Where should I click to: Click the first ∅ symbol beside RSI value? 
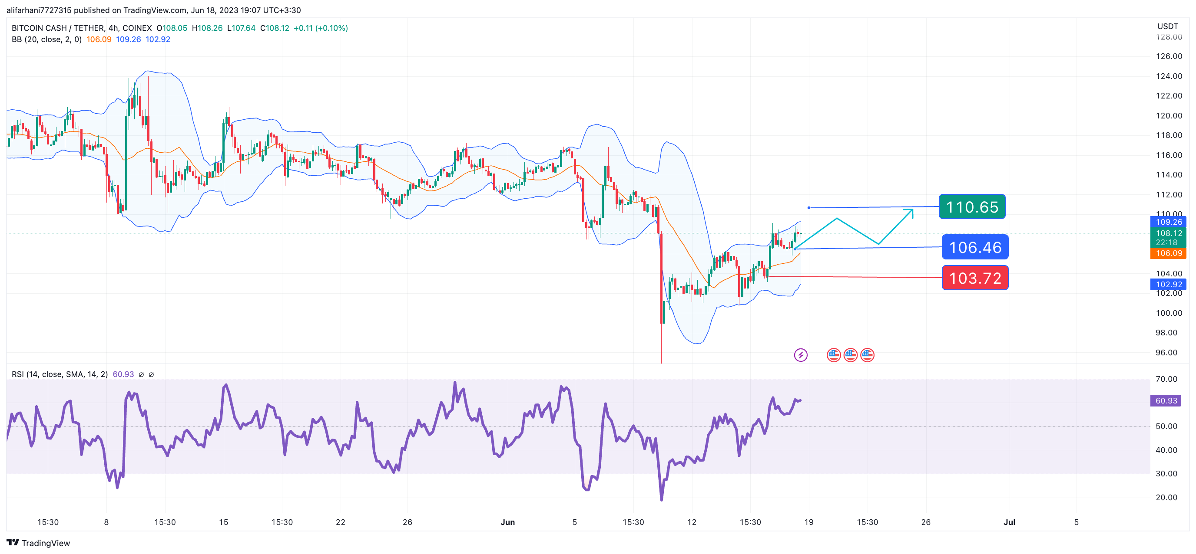tap(141, 374)
